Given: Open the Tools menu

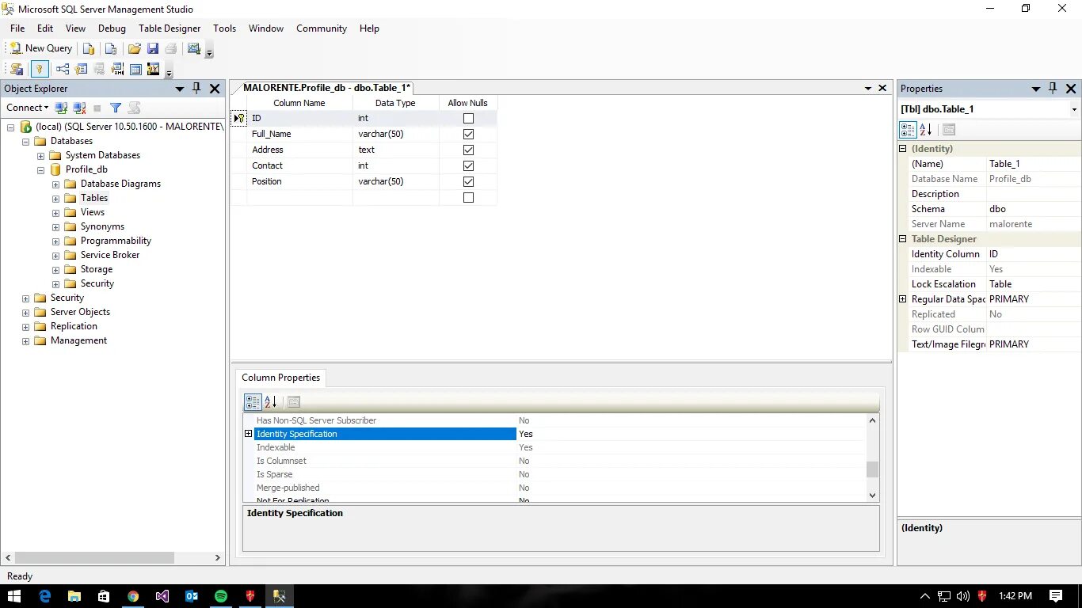Looking at the screenshot, I should [x=224, y=28].
